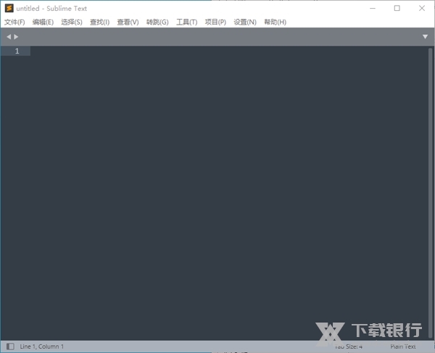Viewport: 435px width, 353px height.
Task: Expand the tab list dropdown triangle
Action: tap(425, 36)
